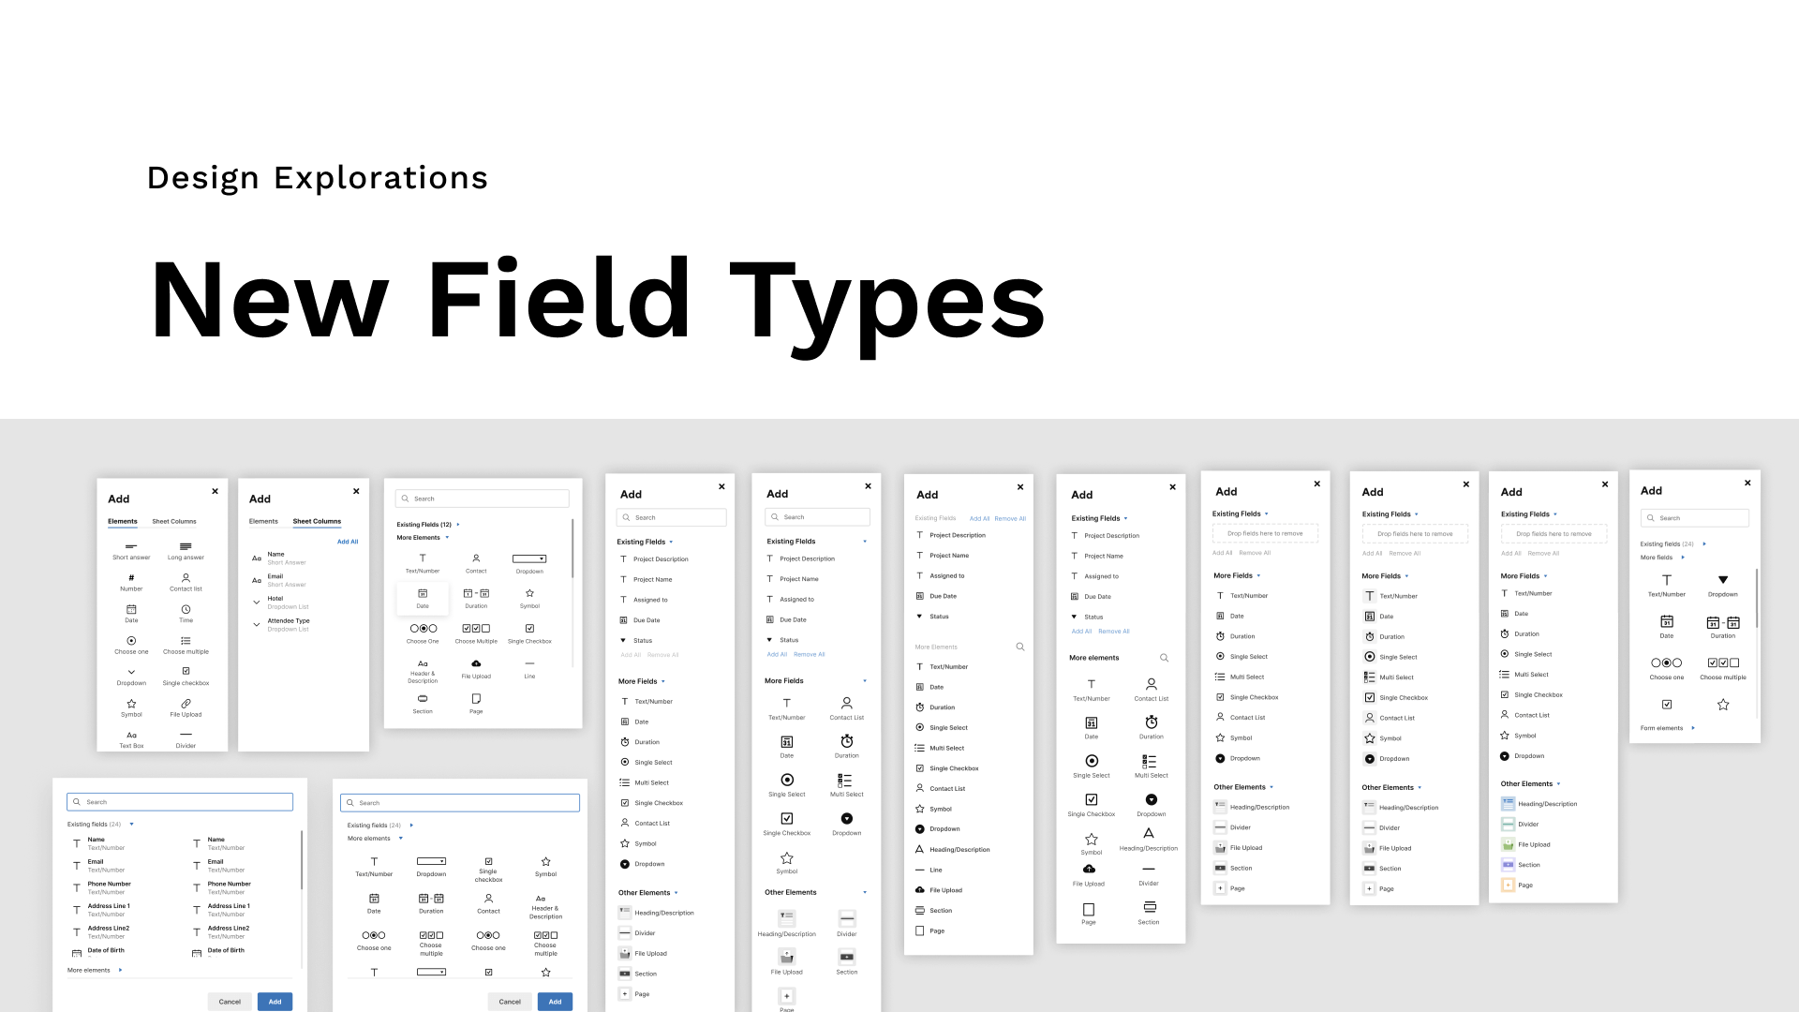Select the Short answer field icon
This screenshot has width=1799, height=1012.
(x=131, y=546)
